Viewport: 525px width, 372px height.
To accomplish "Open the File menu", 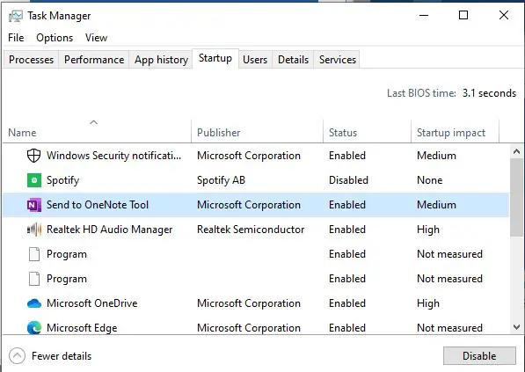I will 16,38.
